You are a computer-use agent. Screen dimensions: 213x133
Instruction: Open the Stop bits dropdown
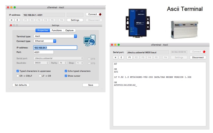click(80, 63)
